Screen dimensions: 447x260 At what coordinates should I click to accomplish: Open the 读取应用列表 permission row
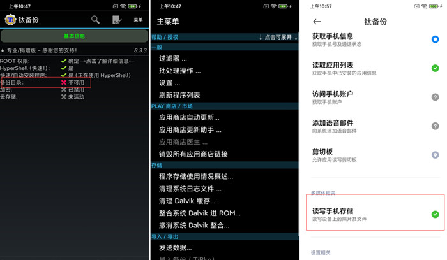point(375,69)
